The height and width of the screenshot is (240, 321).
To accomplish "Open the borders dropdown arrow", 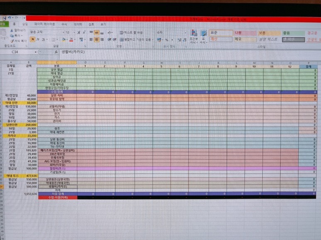I will pyautogui.click(x=57, y=39).
